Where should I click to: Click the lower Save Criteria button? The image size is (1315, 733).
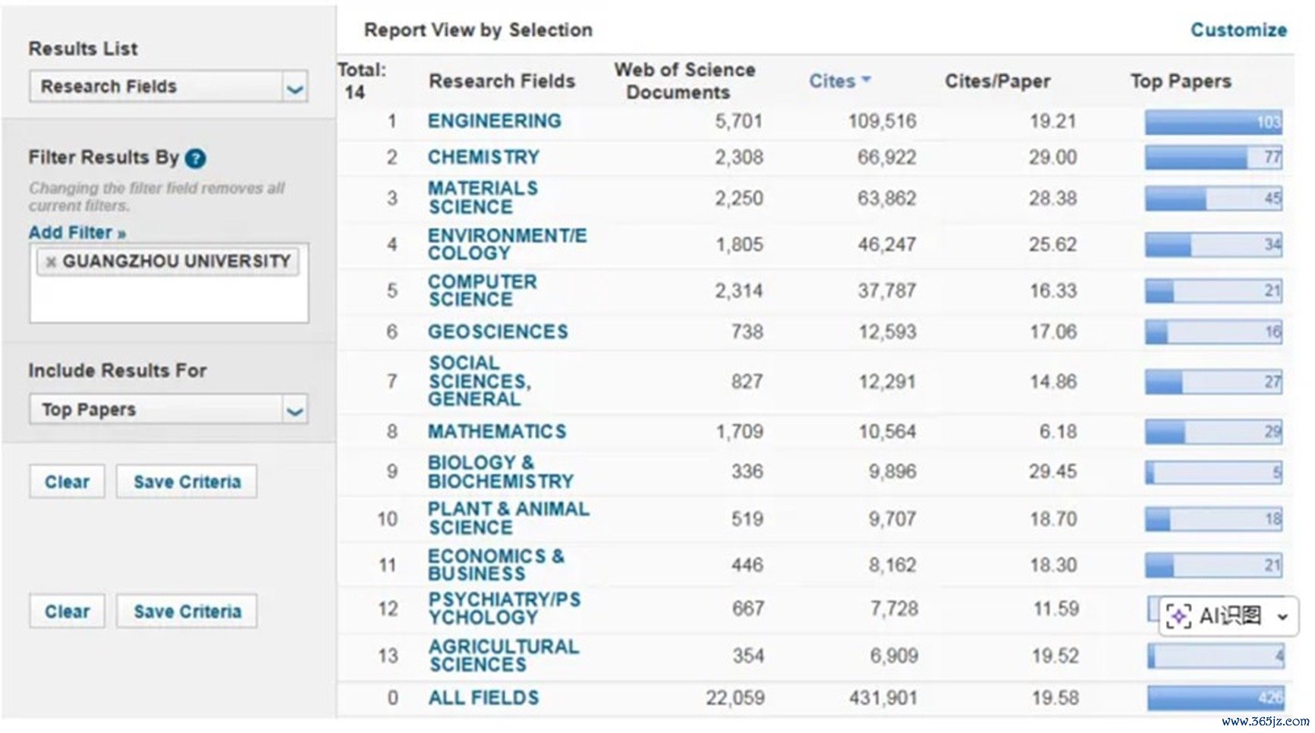(x=187, y=612)
